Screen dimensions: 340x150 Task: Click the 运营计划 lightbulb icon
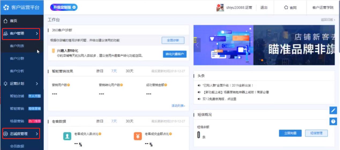point(5,84)
